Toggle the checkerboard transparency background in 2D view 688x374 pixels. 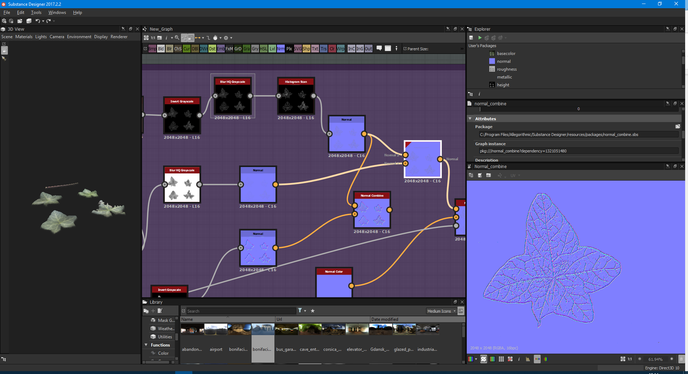coord(484,359)
